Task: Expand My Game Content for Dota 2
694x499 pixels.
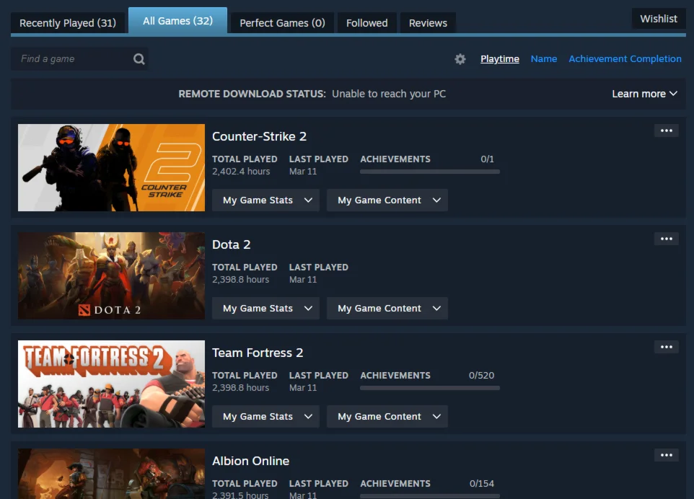Action: coord(387,309)
